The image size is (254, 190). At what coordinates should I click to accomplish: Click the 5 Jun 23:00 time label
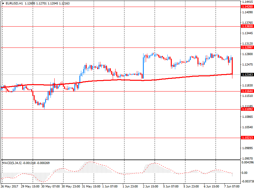191,187
